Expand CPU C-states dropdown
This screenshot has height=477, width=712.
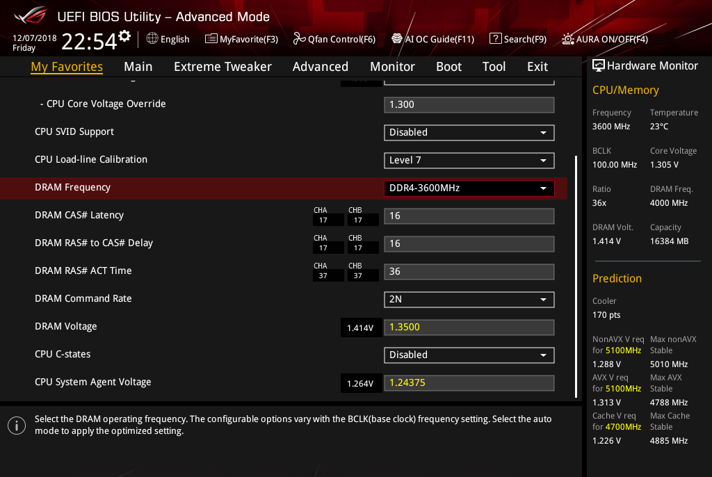(469, 355)
